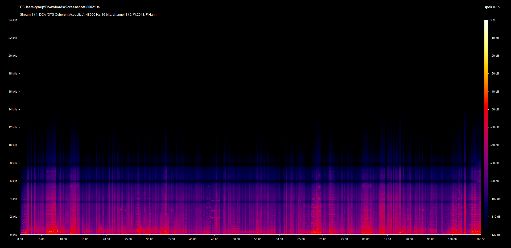Click the -120 dB legend label

pyautogui.click(x=495, y=235)
